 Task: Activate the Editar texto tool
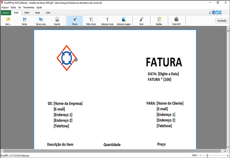click(x=91, y=21)
